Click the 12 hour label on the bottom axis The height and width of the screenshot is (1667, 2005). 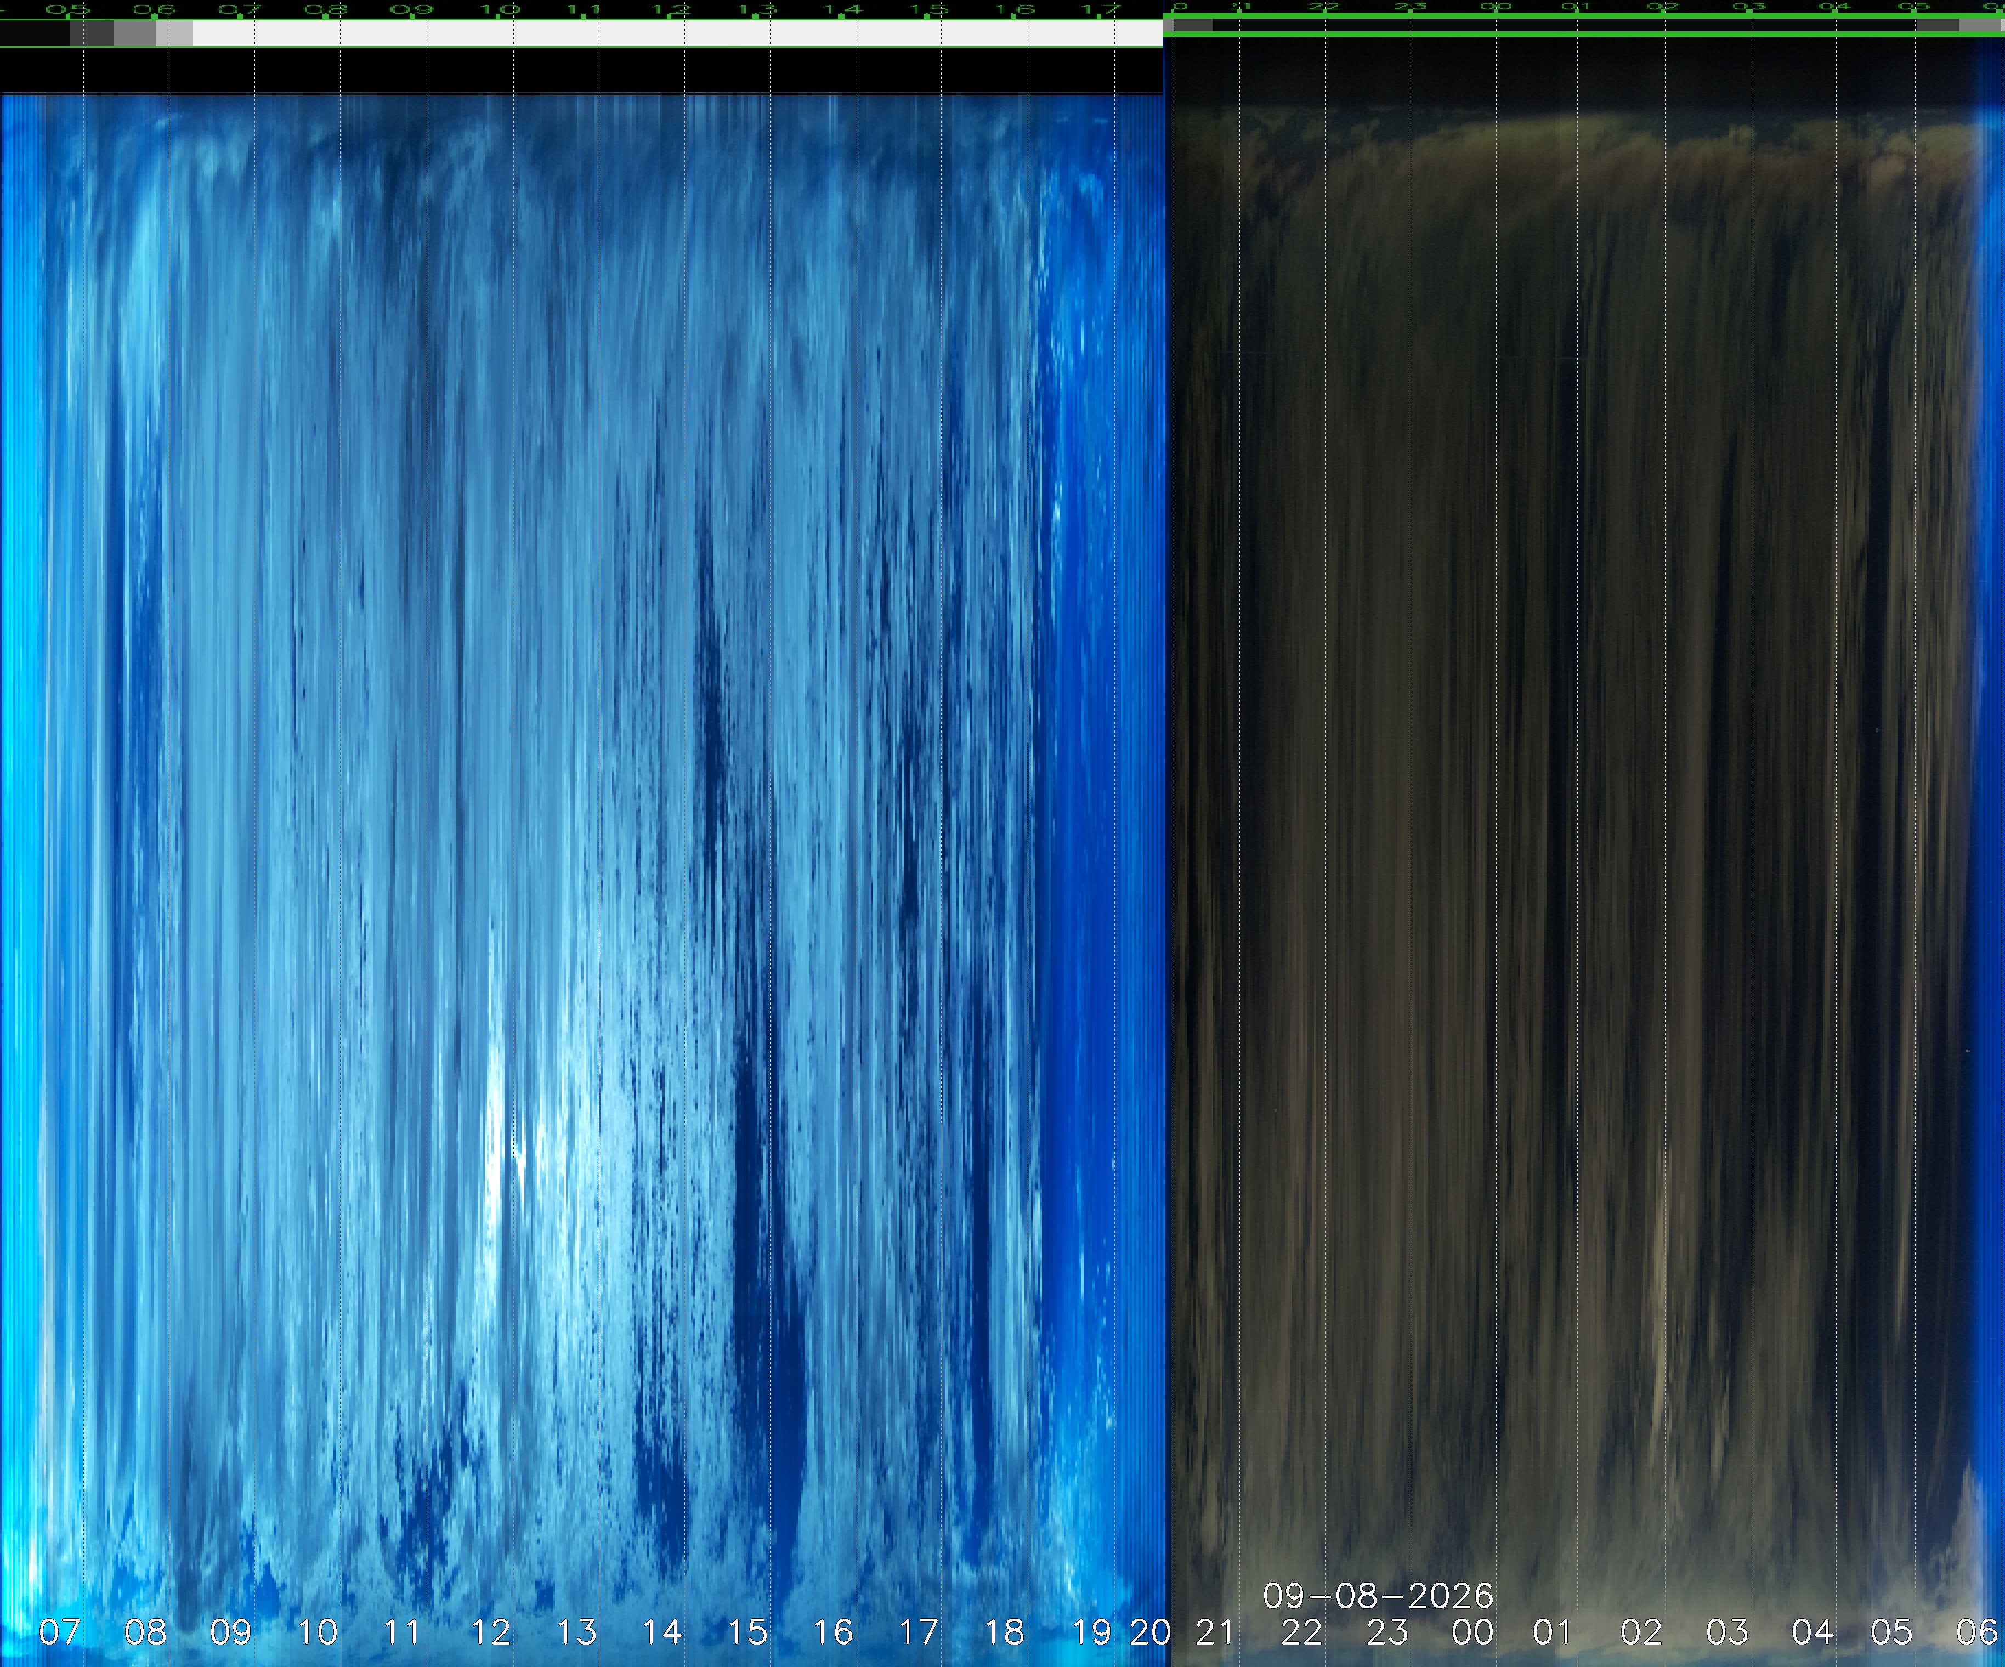point(491,1632)
